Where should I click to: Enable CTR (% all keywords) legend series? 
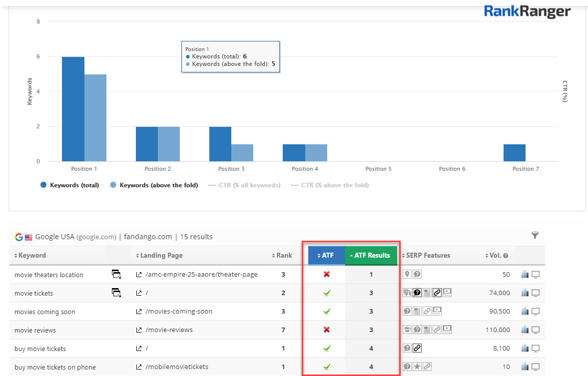[x=249, y=185]
